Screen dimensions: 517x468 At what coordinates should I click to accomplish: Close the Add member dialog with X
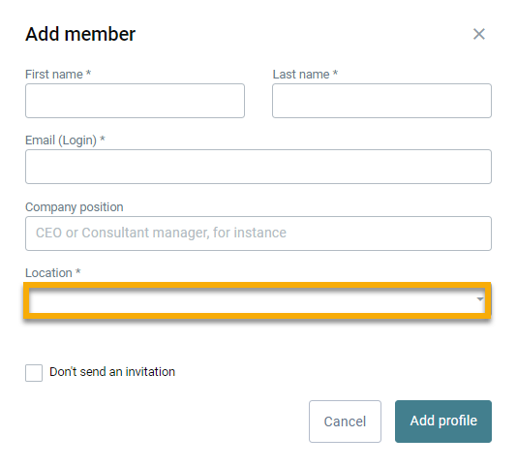[478, 34]
